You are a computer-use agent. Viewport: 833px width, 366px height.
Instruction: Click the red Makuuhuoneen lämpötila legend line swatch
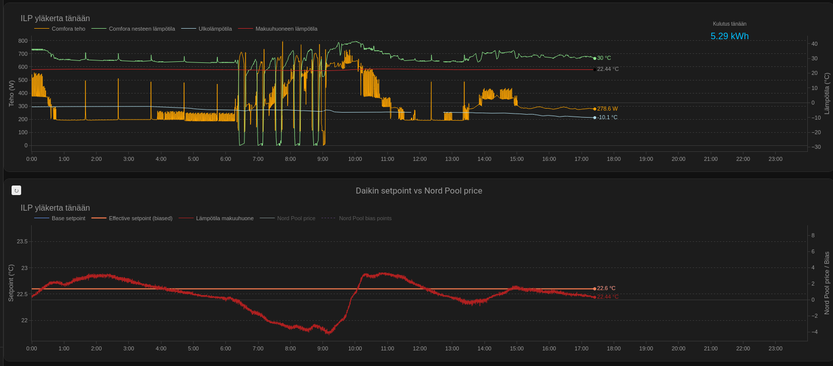click(245, 29)
